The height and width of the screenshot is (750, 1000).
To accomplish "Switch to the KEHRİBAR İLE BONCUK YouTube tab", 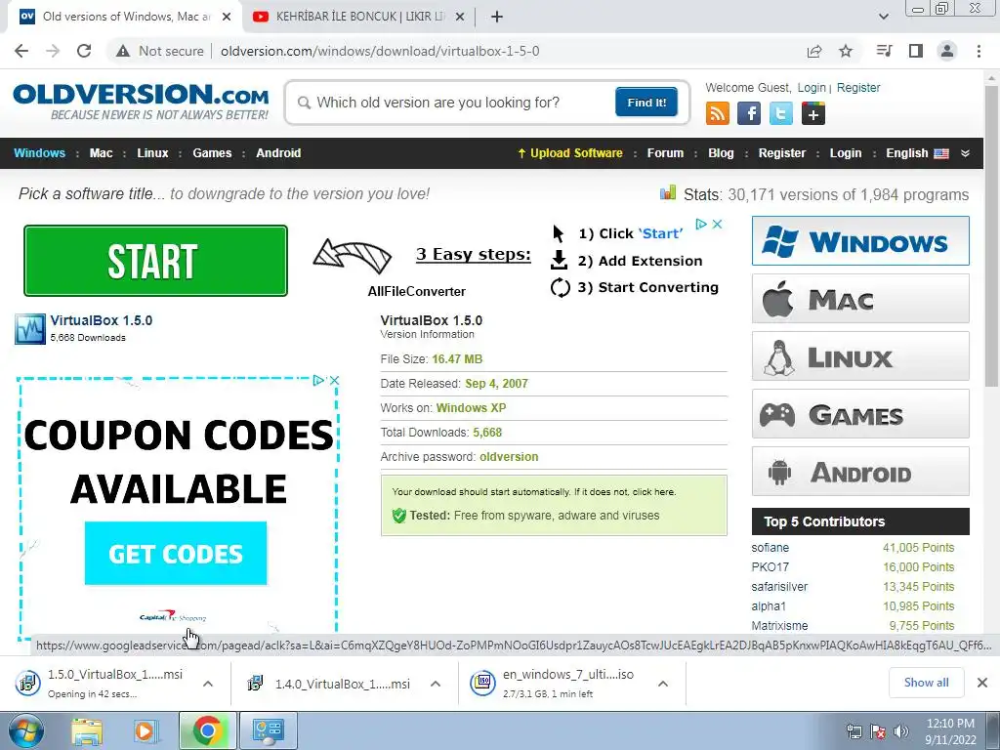I will pyautogui.click(x=360, y=17).
